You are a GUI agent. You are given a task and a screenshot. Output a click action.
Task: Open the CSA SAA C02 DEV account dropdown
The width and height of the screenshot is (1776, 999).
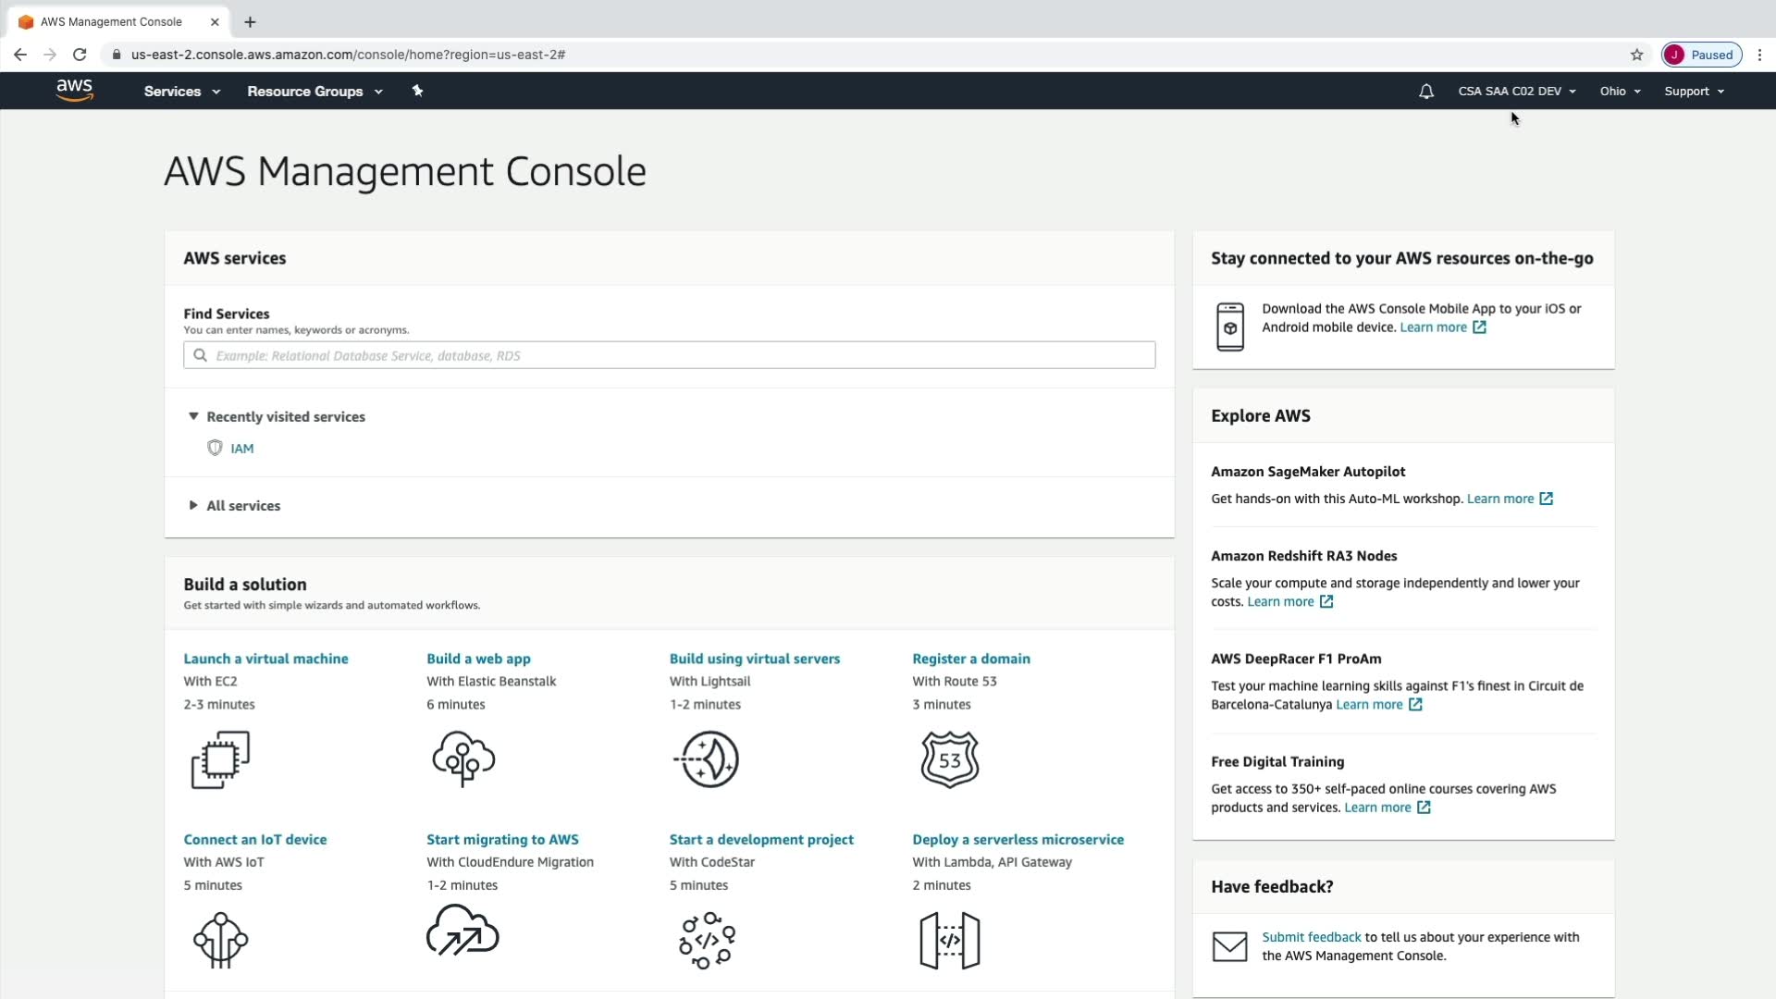[x=1516, y=92]
